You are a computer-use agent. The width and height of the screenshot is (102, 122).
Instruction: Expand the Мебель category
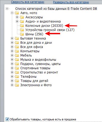pos(12,55)
